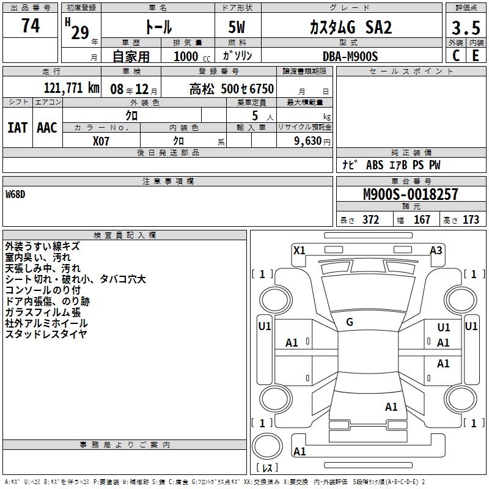Click the door shape value 5W
The width and height of the screenshot is (489, 489).
coord(237,27)
